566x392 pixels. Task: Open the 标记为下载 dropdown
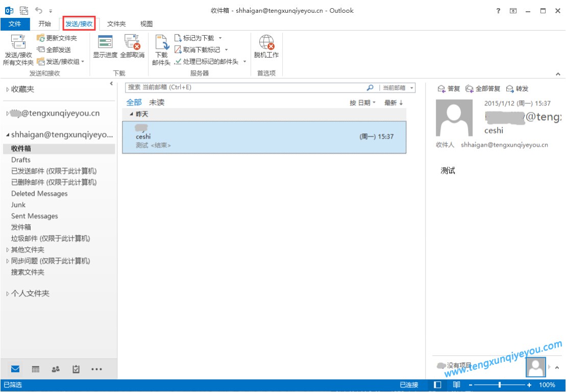(x=220, y=38)
